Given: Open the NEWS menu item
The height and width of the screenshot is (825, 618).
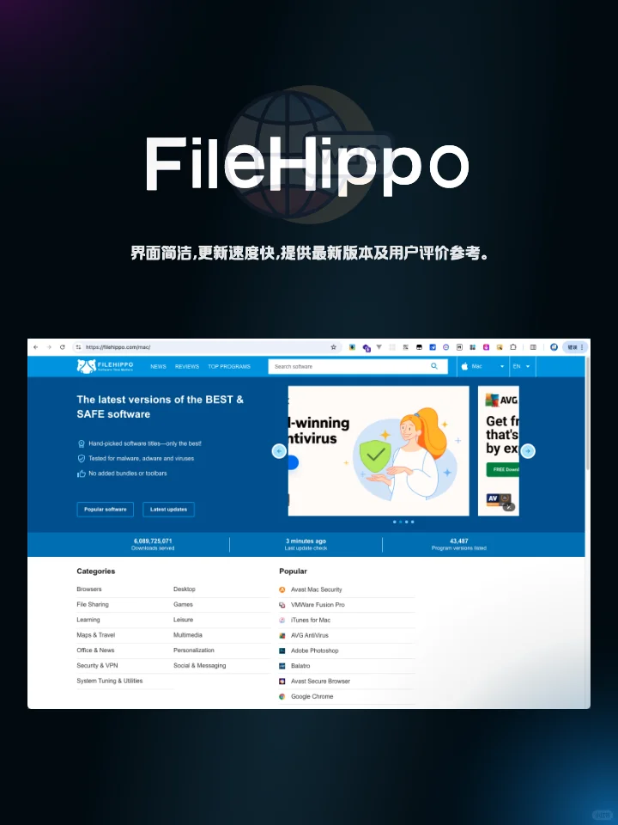Looking at the screenshot, I should point(158,367).
